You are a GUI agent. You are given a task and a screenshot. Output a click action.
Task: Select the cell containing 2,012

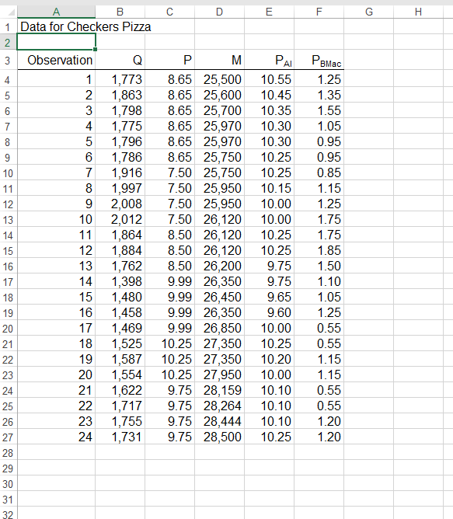click(x=120, y=219)
